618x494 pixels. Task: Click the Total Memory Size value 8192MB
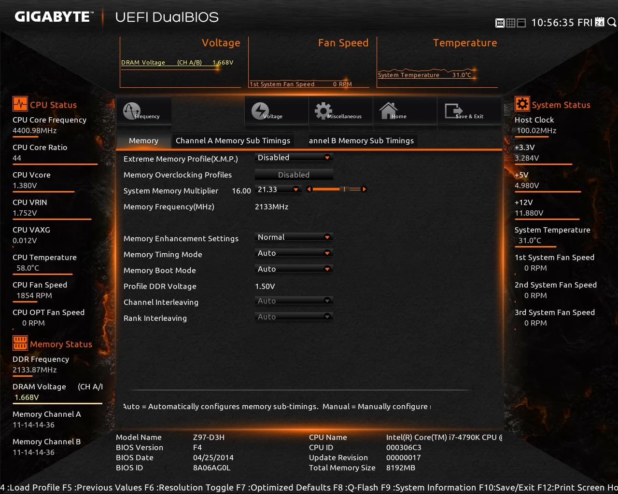(401, 467)
